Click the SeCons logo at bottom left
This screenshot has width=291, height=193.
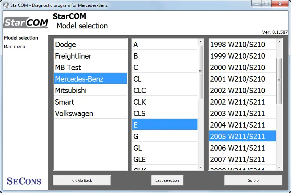(24, 181)
